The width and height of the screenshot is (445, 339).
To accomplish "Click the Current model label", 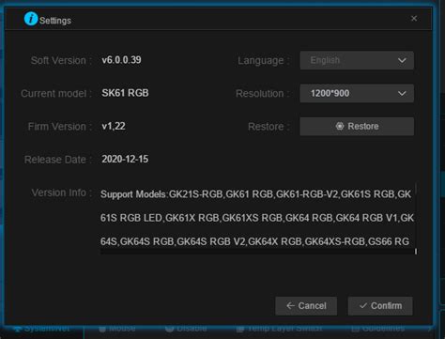I will (x=56, y=94).
